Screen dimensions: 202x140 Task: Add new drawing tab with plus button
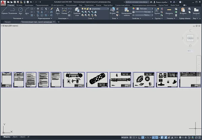point(59,22)
